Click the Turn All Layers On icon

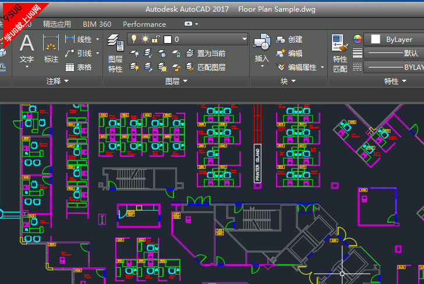click(135, 67)
